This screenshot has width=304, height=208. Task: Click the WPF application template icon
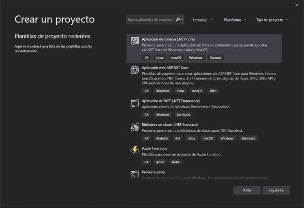click(135, 103)
